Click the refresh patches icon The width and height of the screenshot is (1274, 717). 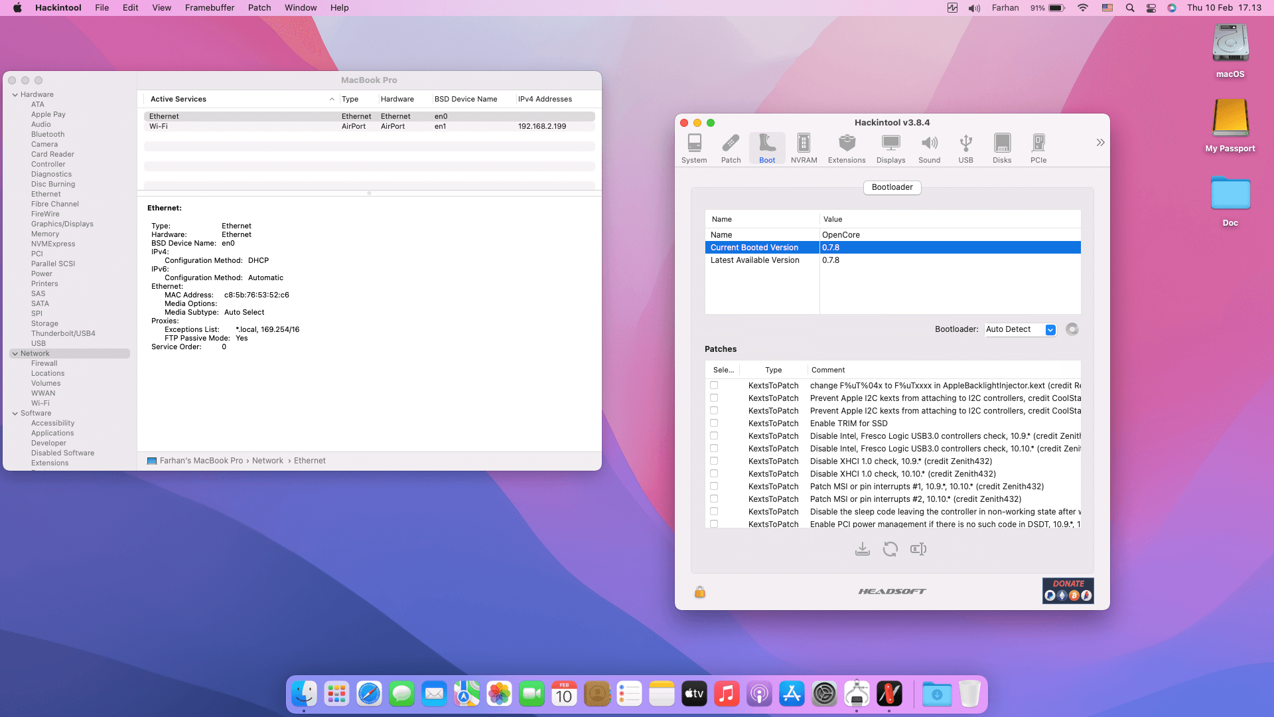click(890, 549)
